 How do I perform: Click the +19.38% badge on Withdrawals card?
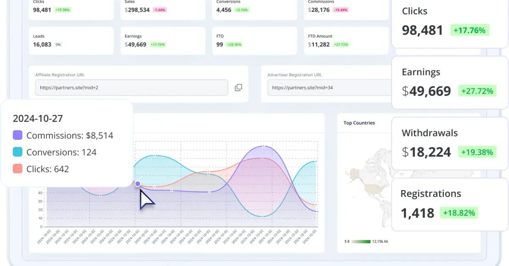pyautogui.click(x=477, y=152)
